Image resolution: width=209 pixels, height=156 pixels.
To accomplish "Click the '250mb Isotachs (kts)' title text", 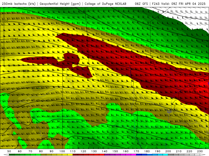I will 19,4.
